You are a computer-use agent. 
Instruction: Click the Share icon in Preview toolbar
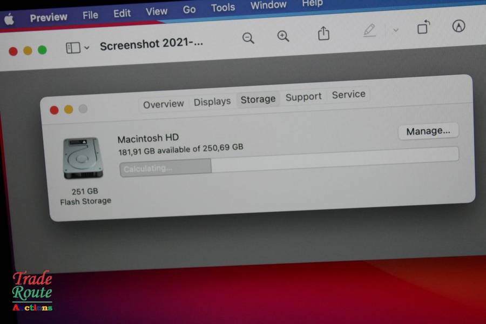click(323, 34)
